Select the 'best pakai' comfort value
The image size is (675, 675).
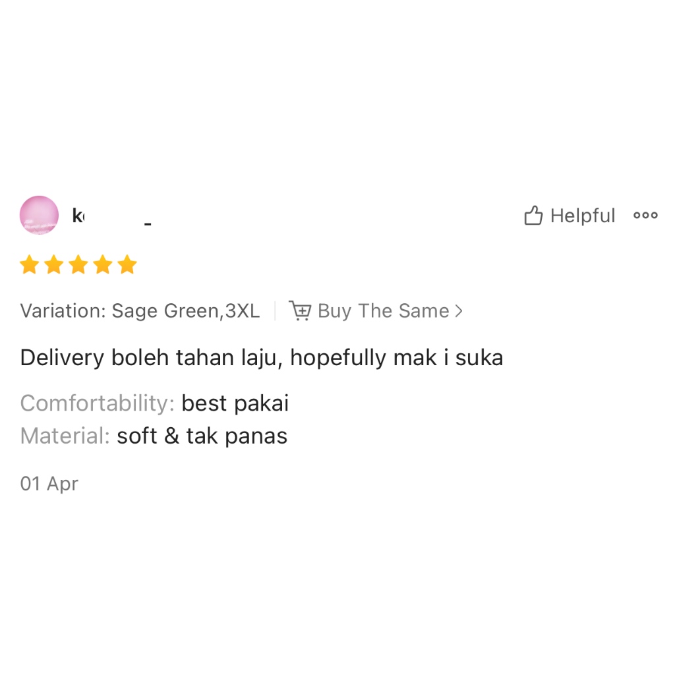point(235,403)
